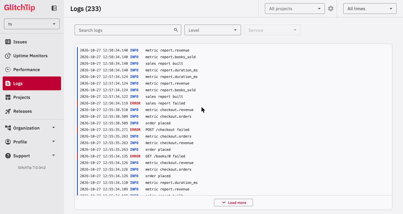Image resolution: width=403 pixels, height=214 pixels.
Task: Collapse the sidebar with the panel icon
Action: coord(54,8)
